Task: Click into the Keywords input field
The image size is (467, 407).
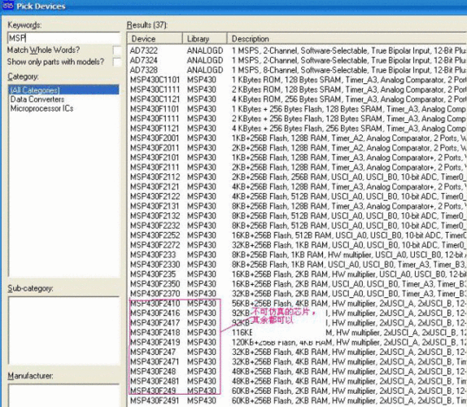Action: [63, 38]
